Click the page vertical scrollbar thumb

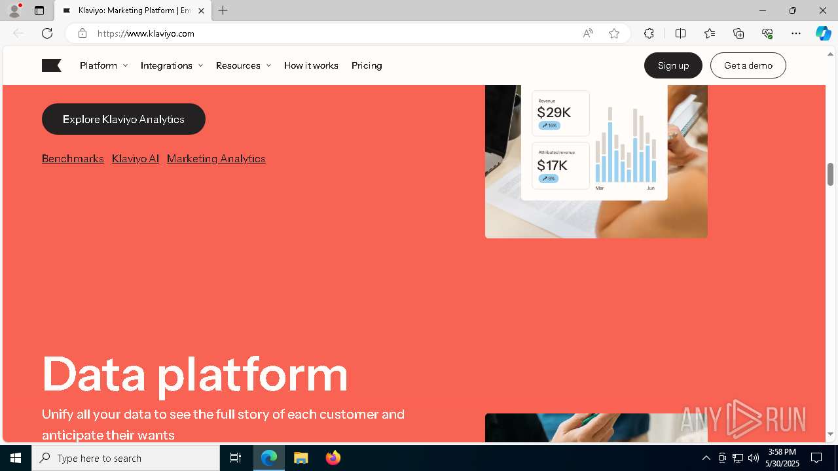pos(830,174)
